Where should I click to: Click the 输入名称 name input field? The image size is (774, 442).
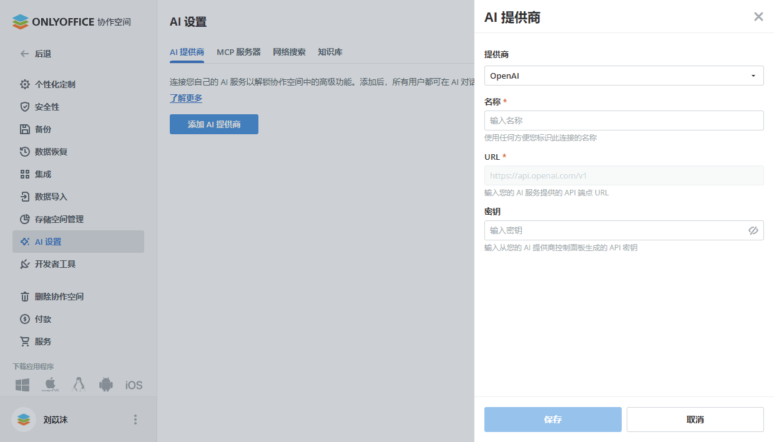click(x=624, y=120)
